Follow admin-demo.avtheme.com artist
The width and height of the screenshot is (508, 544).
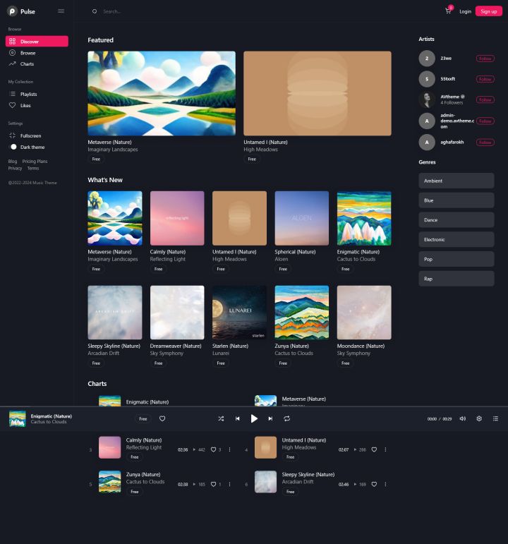click(x=485, y=121)
